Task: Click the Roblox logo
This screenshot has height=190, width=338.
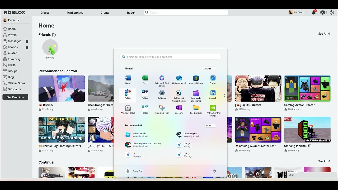Action: tap(15, 12)
